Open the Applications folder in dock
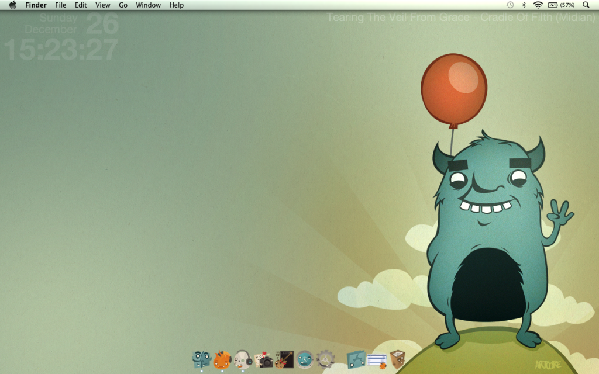The width and height of the screenshot is (599, 374). tap(356, 360)
